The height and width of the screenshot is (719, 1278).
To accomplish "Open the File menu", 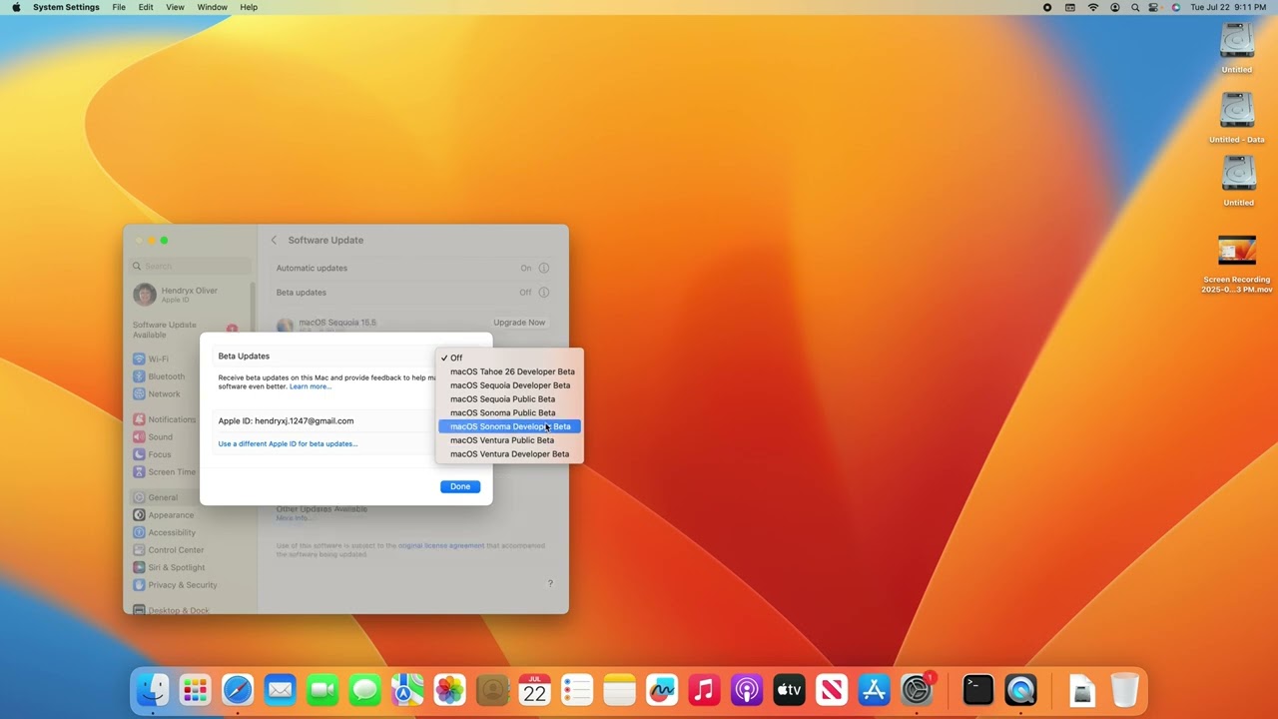I will (119, 7).
